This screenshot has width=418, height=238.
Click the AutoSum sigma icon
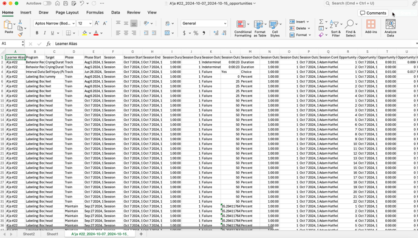tap(321, 22)
